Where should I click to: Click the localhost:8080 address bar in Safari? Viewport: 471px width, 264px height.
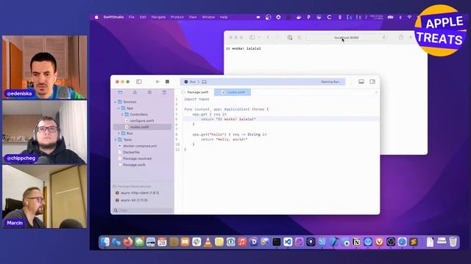point(347,37)
